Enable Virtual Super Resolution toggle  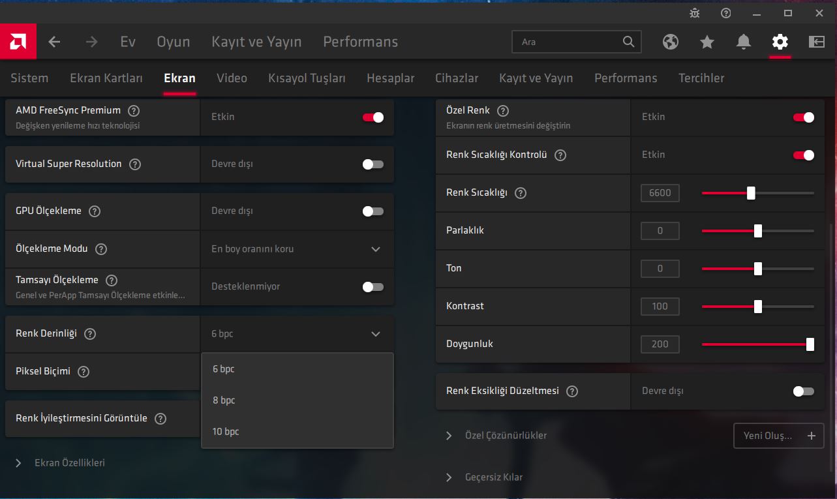click(x=373, y=164)
